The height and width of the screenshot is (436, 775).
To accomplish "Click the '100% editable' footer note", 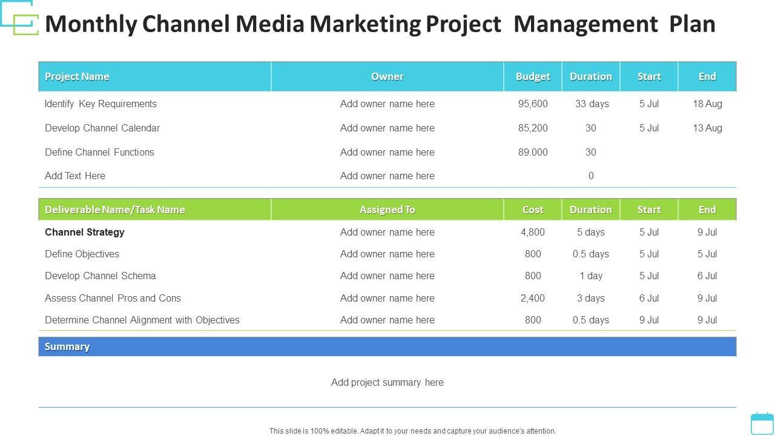I will pos(413,431).
